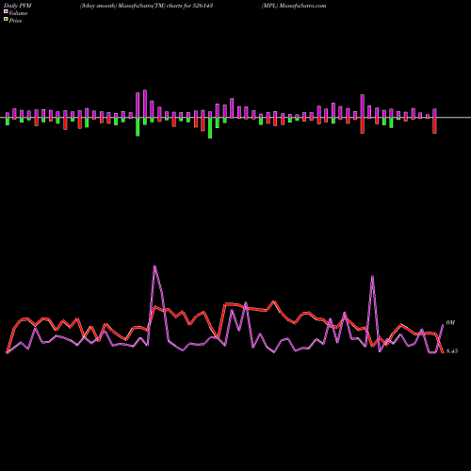Click the '8.45' price axis label
The image size is (471, 471).
coord(452,351)
